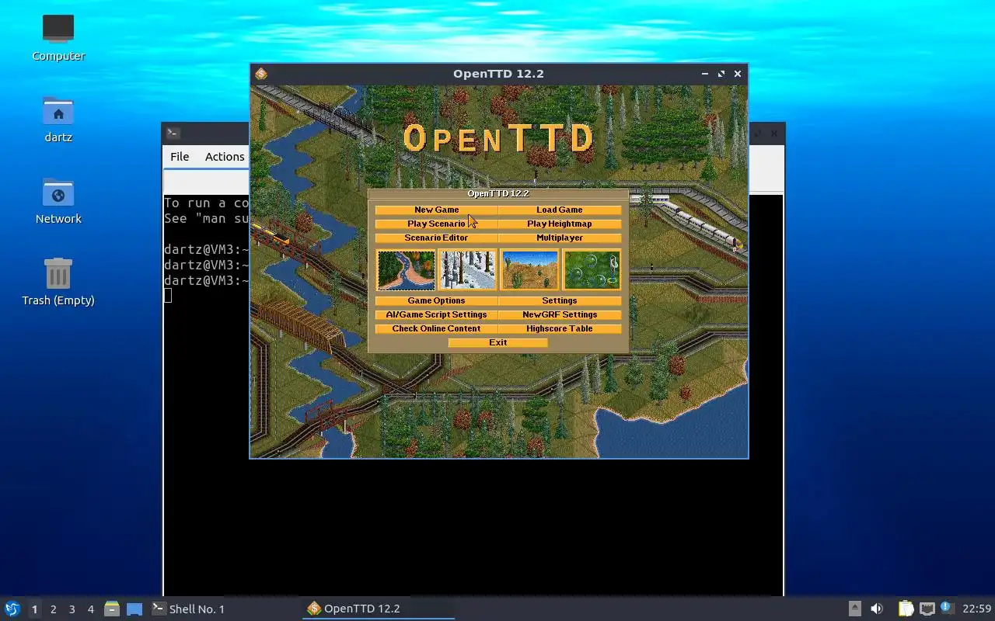
Task: Click the eject removable media tray icon
Action: point(854,609)
